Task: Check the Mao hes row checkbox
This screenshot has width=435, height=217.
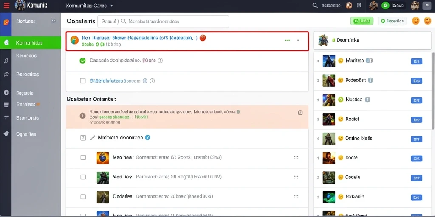Action: pos(83,158)
